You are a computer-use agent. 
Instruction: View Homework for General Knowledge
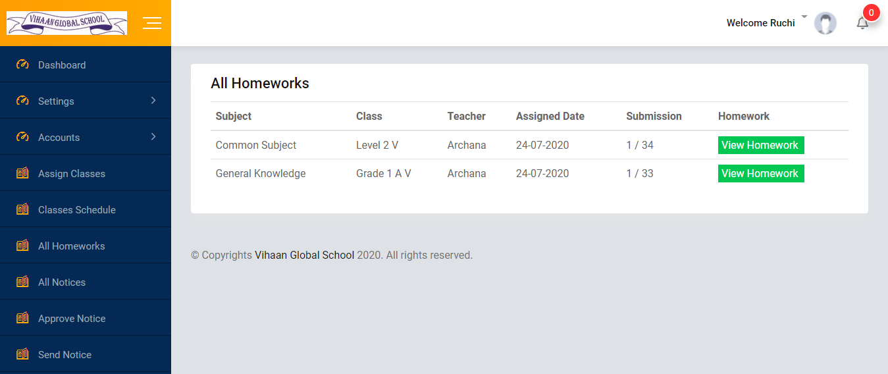tap(761, 174)
